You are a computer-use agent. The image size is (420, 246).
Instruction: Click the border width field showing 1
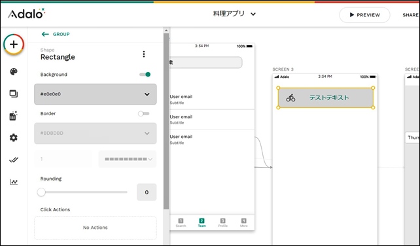pos(63,159)
